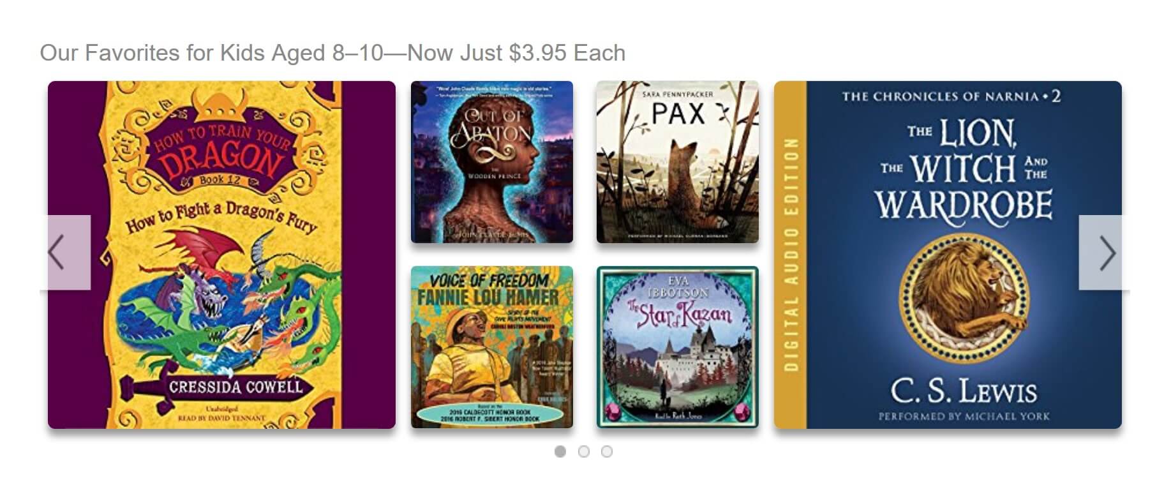
Task: Select the first carousel page dot
Action: pos(560,452)
